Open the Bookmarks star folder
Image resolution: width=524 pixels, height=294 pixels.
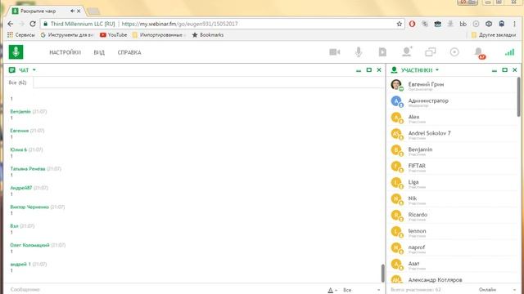coord(207,34)
